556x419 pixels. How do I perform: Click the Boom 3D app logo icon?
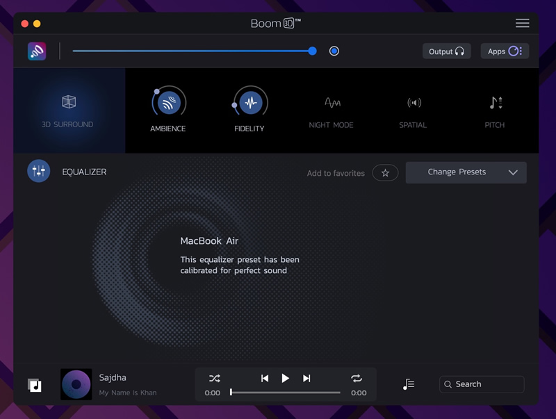coord(37,51)
